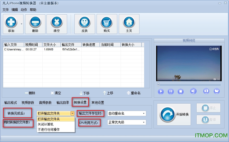
Task: Sort by the 输入文件 column header
Action: tap(14, 45)
